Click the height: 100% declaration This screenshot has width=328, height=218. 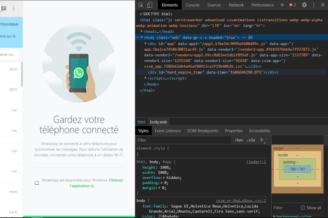coord(156,167)
